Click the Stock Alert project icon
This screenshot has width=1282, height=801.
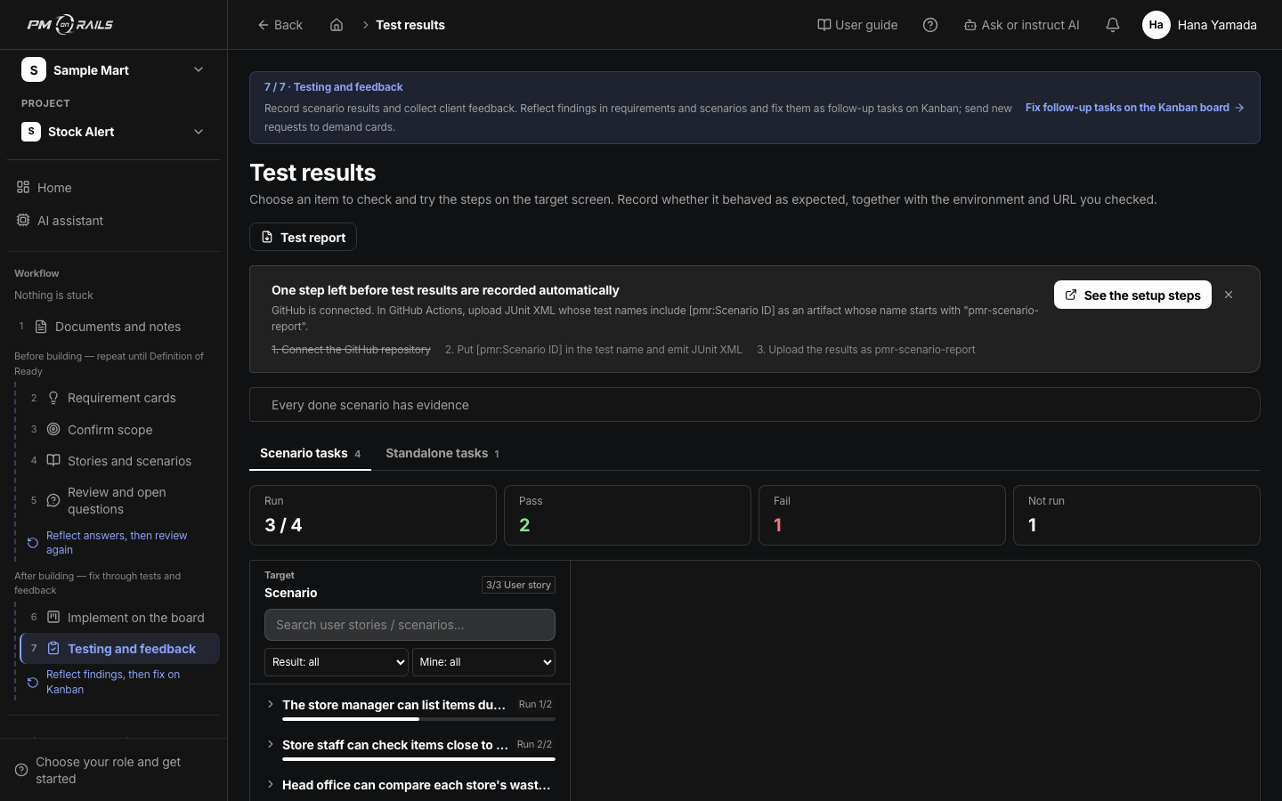[31, 132]
